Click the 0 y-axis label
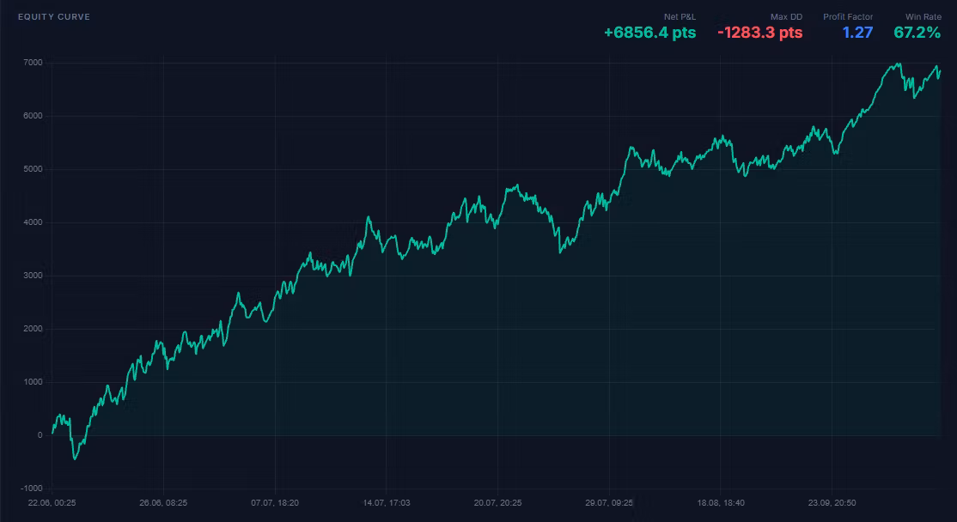 (40, 435)
